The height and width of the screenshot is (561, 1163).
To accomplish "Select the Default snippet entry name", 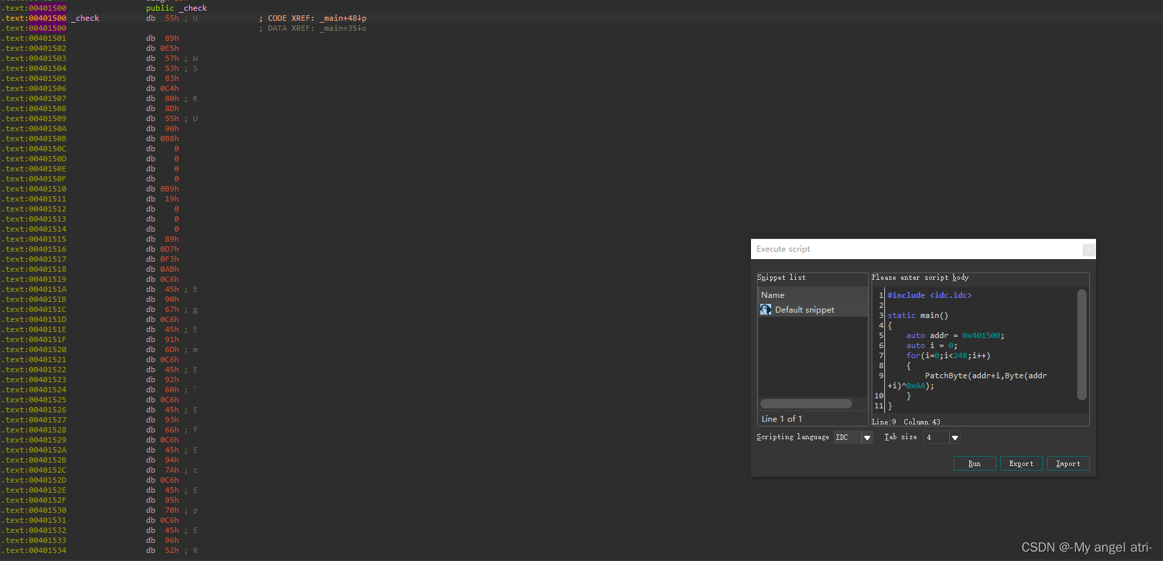I will (805, 310).
